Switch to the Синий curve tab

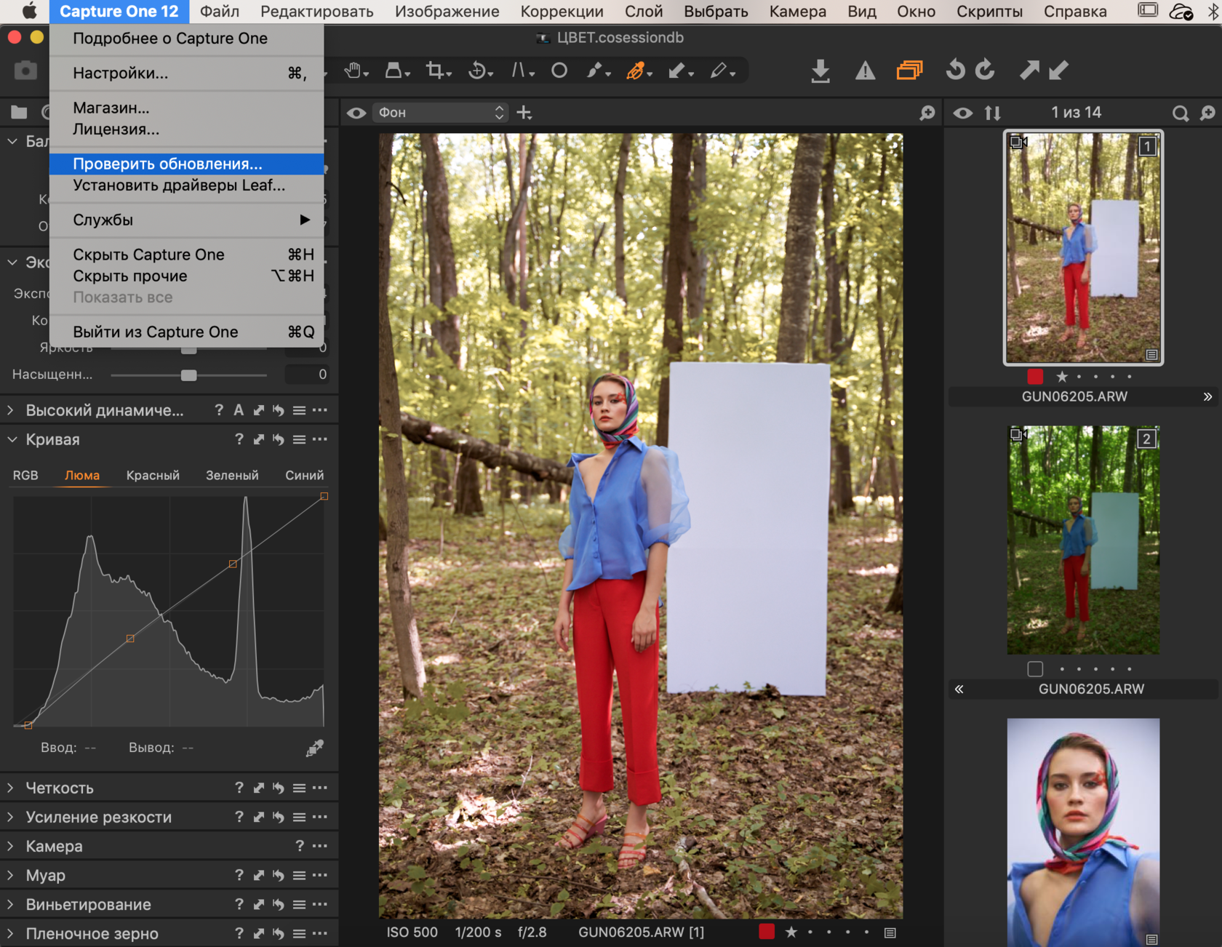(304, 475)
